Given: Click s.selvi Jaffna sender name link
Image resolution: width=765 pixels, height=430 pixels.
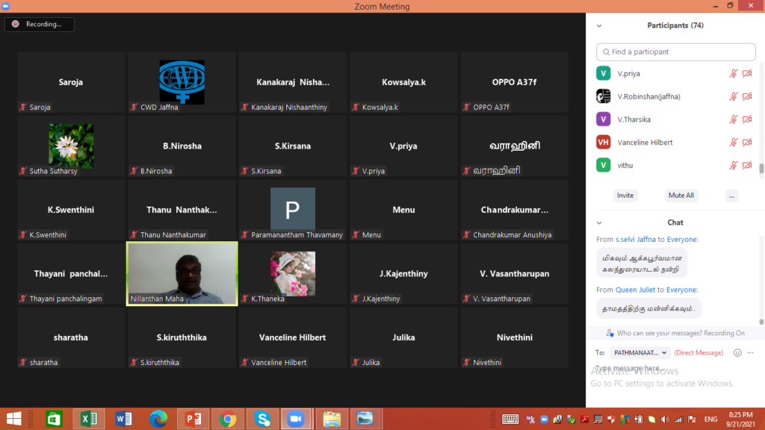Looking at the screenshot, I should [635, 240].
